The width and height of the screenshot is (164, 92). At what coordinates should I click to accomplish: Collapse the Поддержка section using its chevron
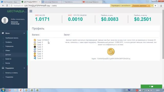click(24, 68)
